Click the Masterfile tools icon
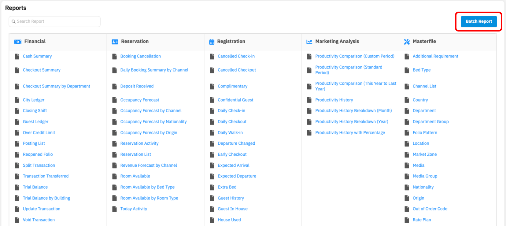 [x=407, y=42]
